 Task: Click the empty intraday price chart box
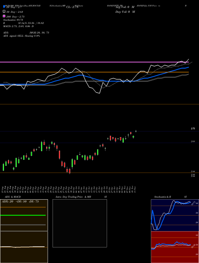click(80, 223)
